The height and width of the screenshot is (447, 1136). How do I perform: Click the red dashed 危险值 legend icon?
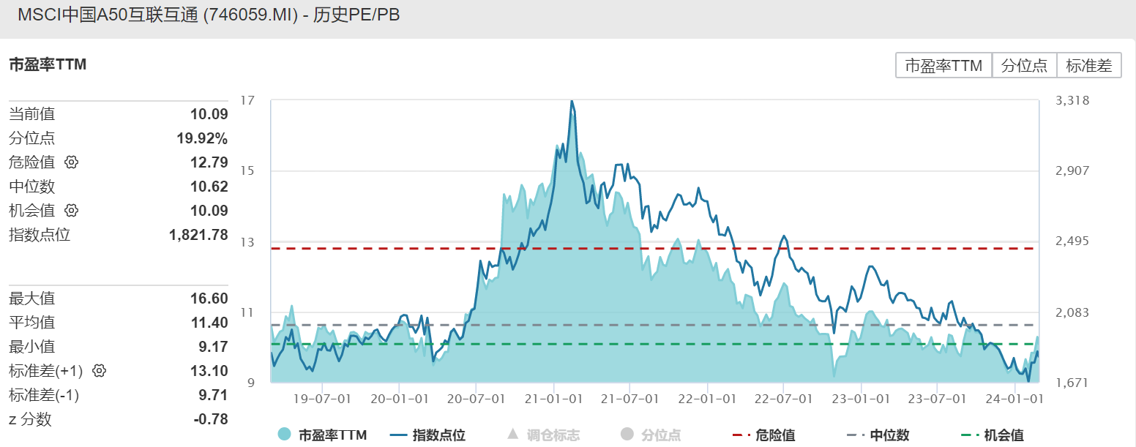coord(739,434)
